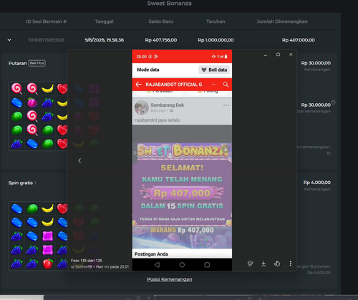Viewport: 358px width, 300px height.
Task: Tap Android home circle button
Action: point(182,265)
